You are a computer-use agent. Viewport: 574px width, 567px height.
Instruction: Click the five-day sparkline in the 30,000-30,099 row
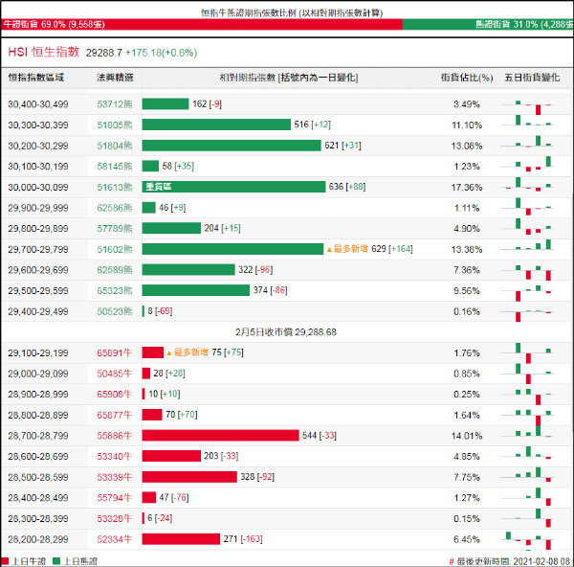528,185
